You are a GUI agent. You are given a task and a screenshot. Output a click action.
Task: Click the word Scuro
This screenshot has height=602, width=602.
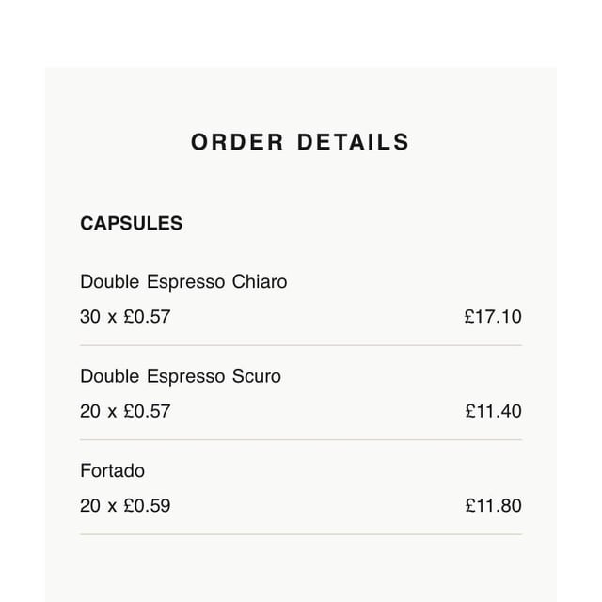tap(256, 376)
